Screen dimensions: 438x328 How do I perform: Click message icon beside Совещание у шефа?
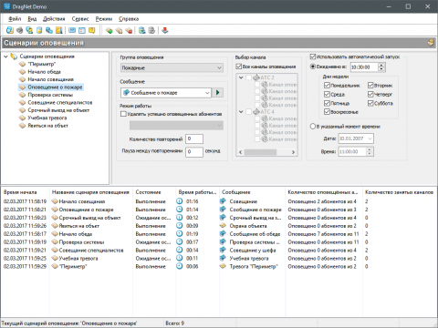coord(224,250)
